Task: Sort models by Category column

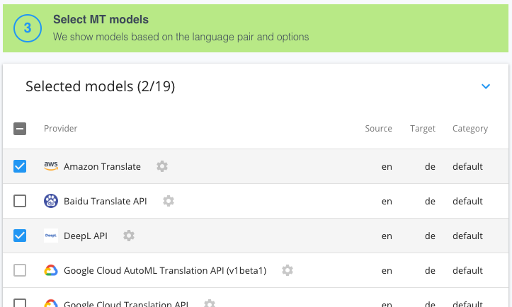Action: (x=470, y=129)
